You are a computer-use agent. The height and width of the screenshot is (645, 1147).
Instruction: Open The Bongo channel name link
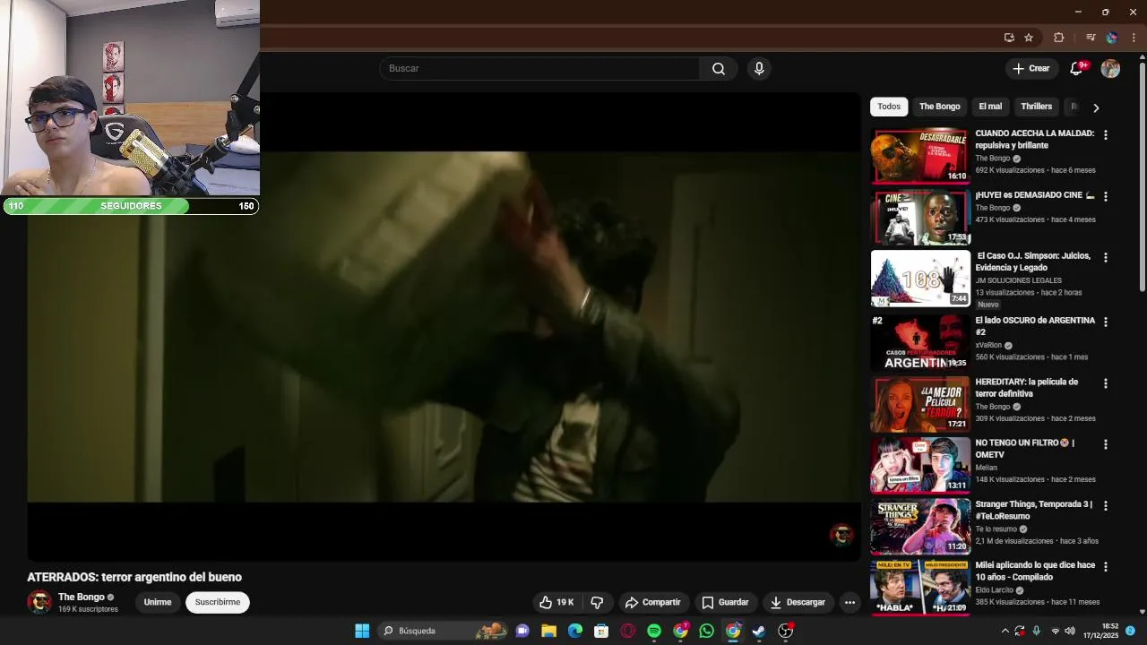82,598
